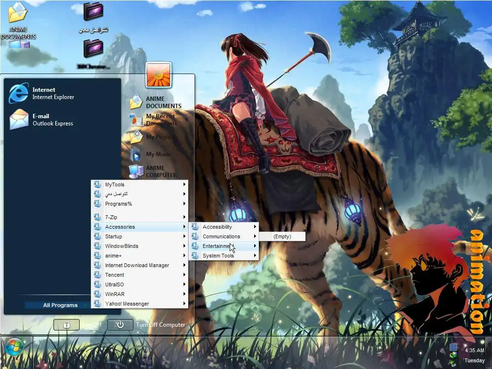Click the green tray icon below the blue one
This screenshot has height=369, width=492.
453,356
